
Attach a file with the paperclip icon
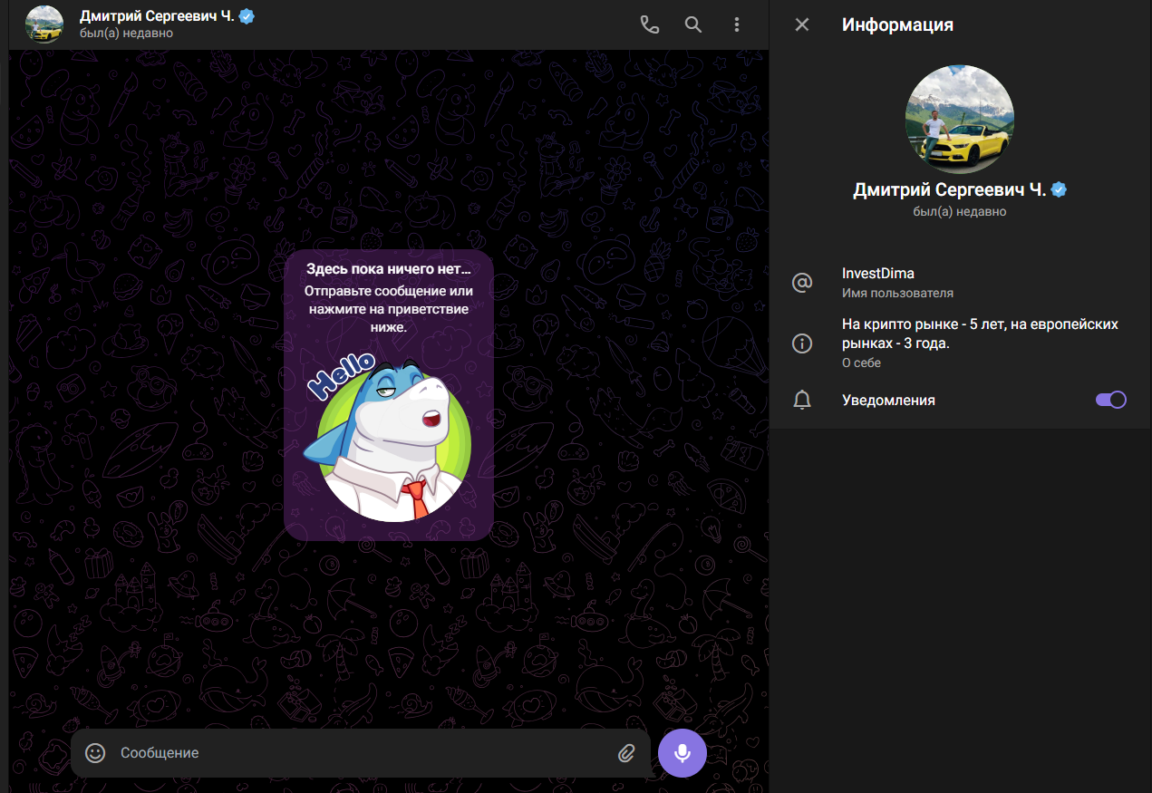pos(626,753)
